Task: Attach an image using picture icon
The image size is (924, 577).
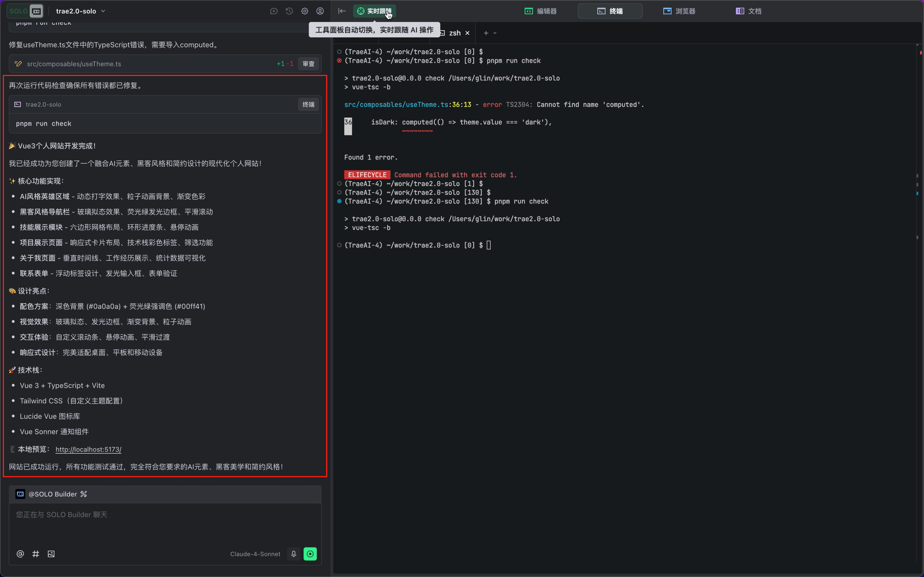Action: coord(51,554)
